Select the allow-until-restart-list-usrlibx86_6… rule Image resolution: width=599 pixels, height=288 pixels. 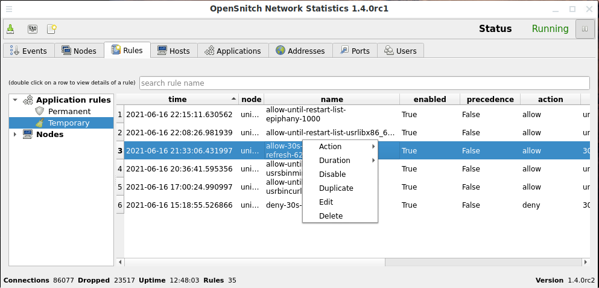coord(331,133)
